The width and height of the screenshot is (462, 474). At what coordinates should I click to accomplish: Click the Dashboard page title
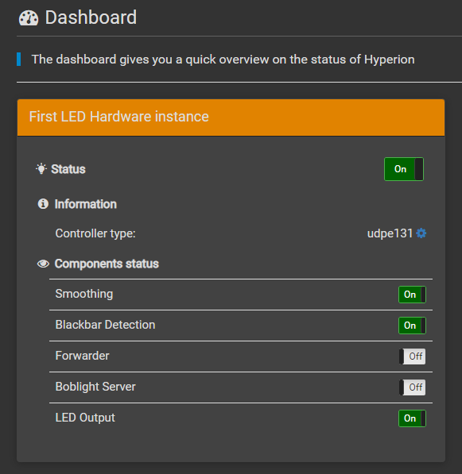(91, 17)
